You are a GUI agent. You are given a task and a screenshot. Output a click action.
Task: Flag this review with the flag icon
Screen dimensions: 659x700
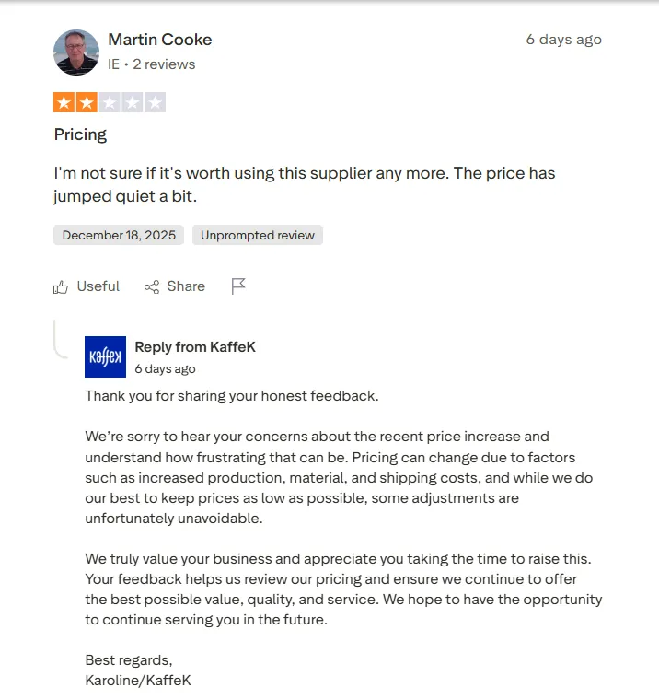238,286
